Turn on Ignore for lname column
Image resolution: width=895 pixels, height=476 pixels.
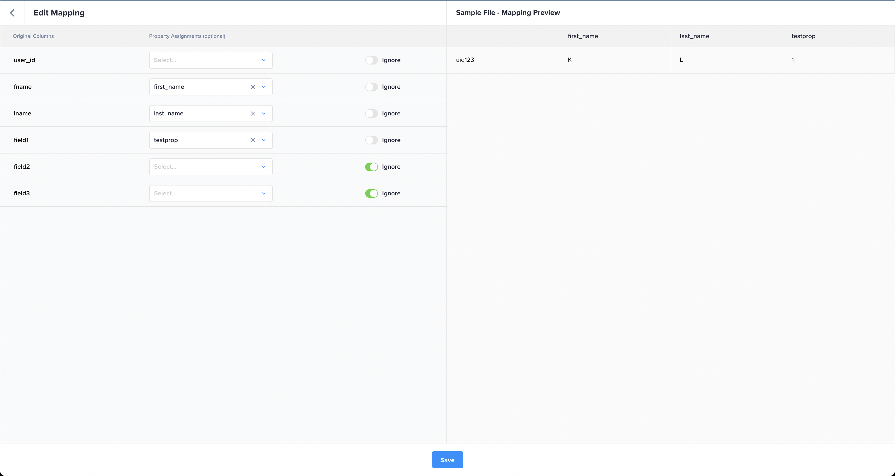371,114
